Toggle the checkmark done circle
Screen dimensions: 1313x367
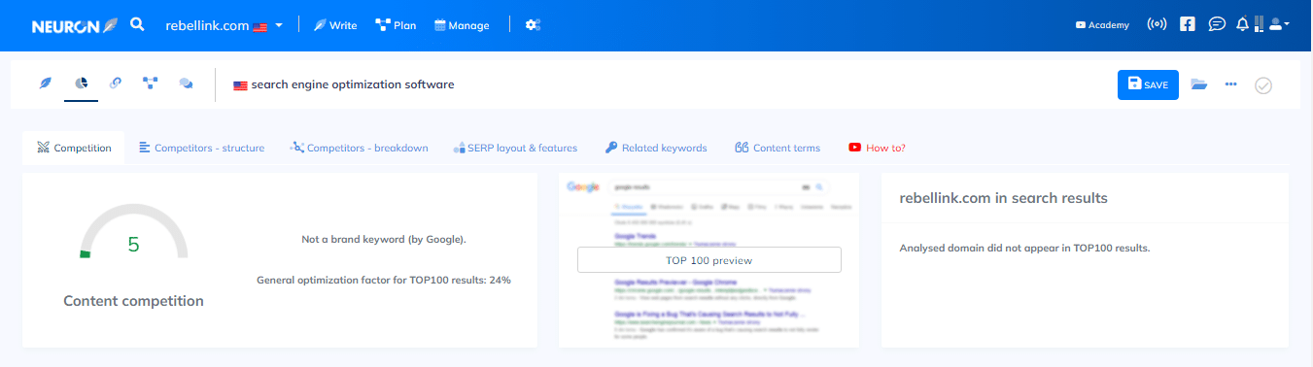pos(1263,85)
